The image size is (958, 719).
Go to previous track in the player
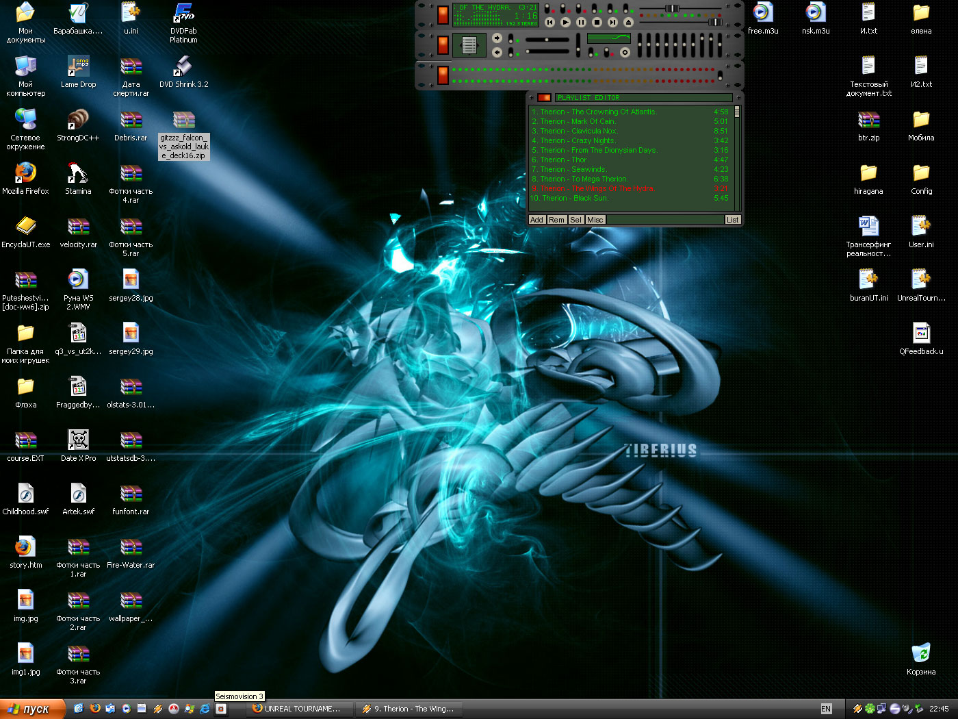tap(549, 23)
